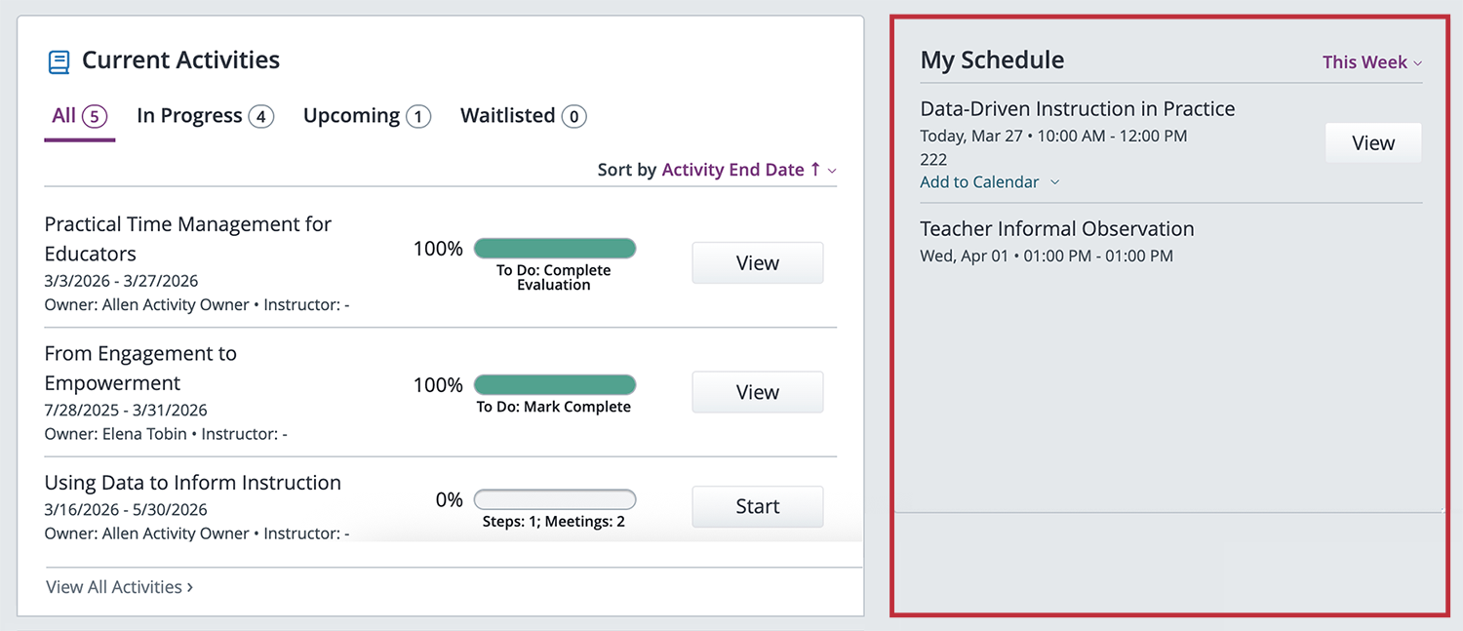Click the empty progress bar at 0%
This screenshot has height=631, width=1463.
click(554, 498)
